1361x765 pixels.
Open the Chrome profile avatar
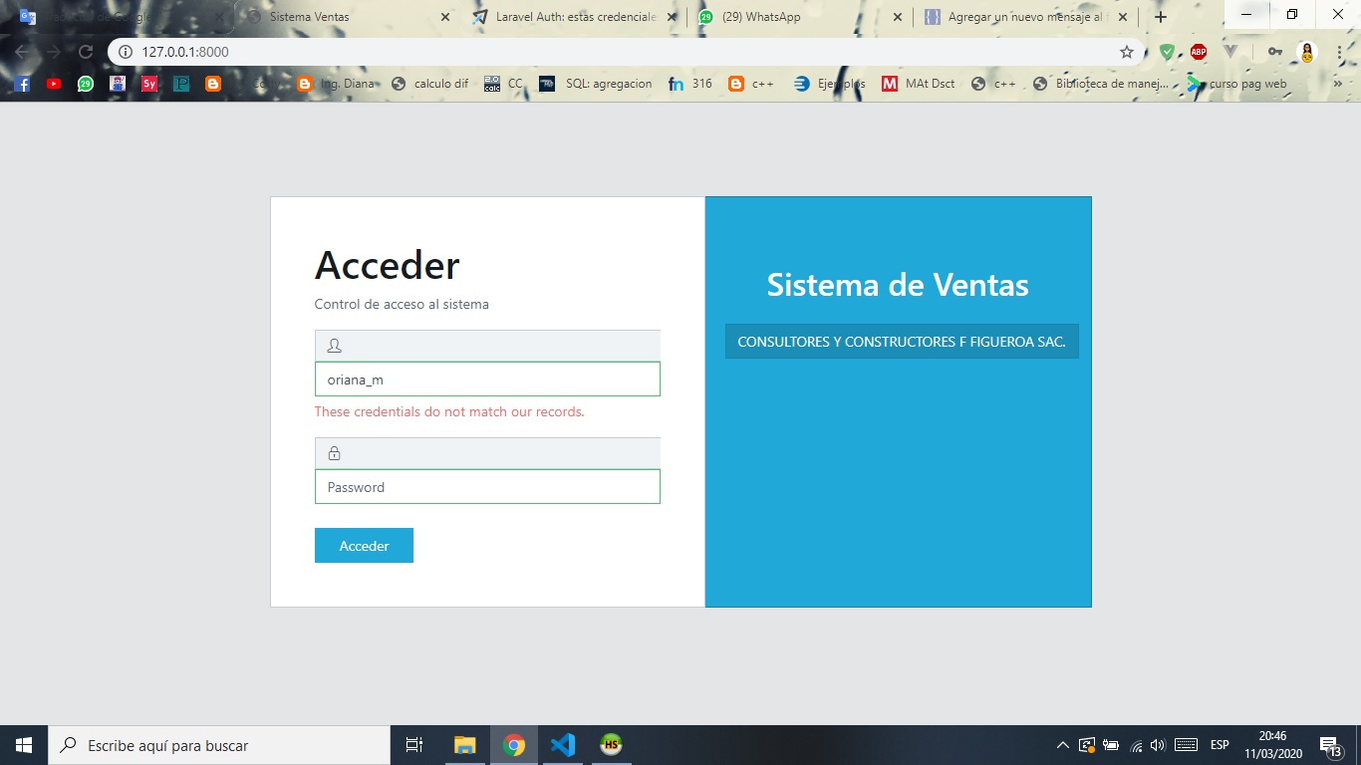click(1307, 52)
